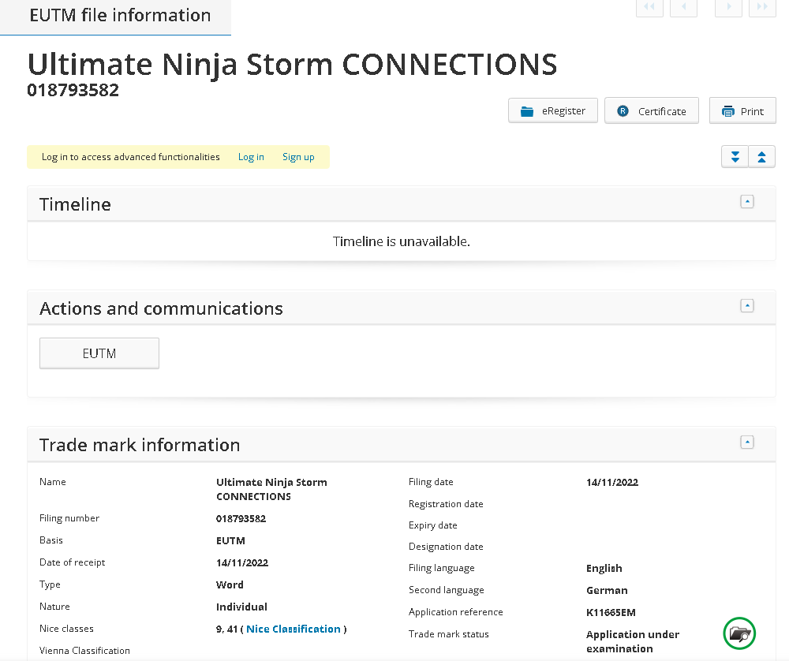The image size is (789, 661).
Task: Open the trade mark Certificate
Action: tap(651, 111)
